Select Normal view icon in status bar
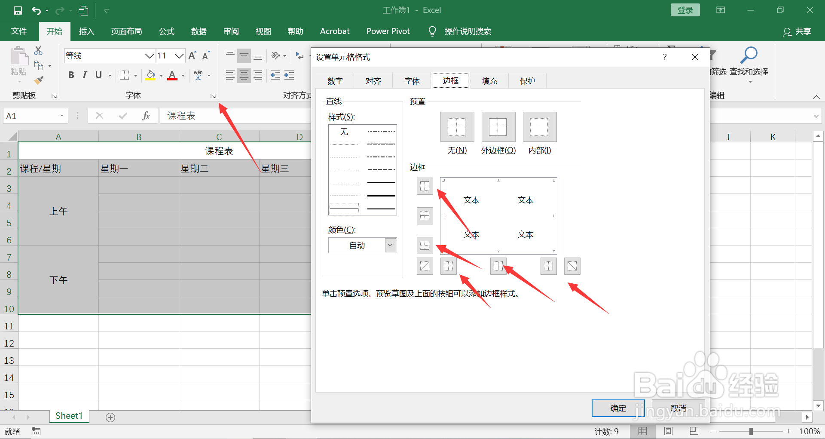Viewport: 825px width, 439px height. point(642,431)
